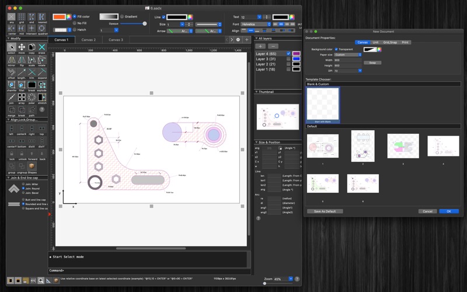This screenshot has height=292, width=467.
Task: Open Paper size 'Custom' dropdown
Action: 347,55
